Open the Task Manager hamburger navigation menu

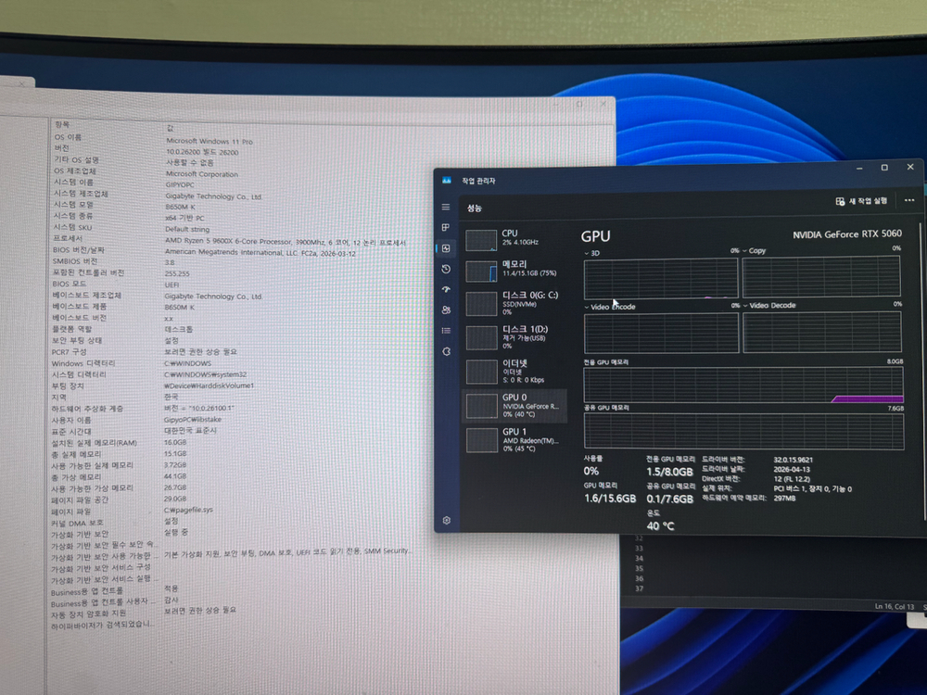446,207
